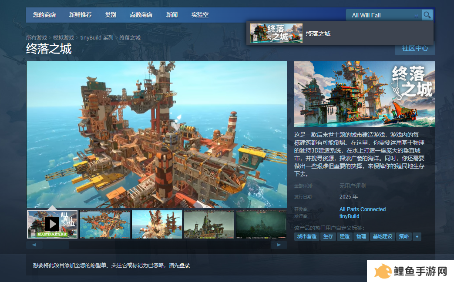Click the 基地建设 tag
The height and width of the screenshot is (282, 454).
383,236
